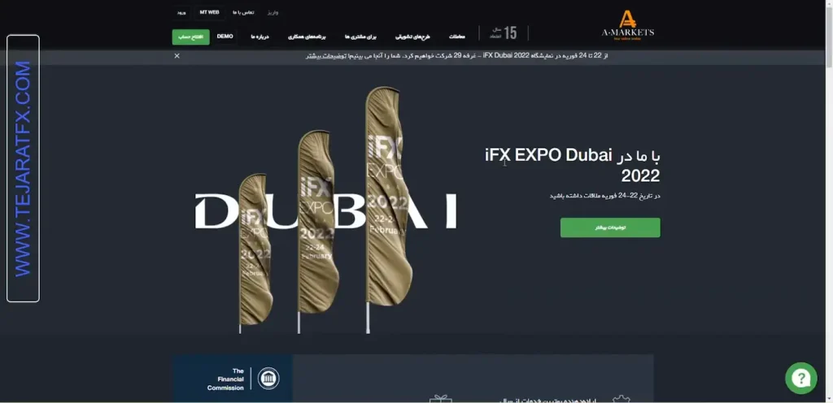Screen dimensions: 833x403
Task: Click the Dubai flags banner image
Action: pyautogui.click(x=325, y=211)
